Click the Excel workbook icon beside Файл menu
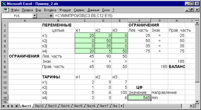 tap(6, 10)
